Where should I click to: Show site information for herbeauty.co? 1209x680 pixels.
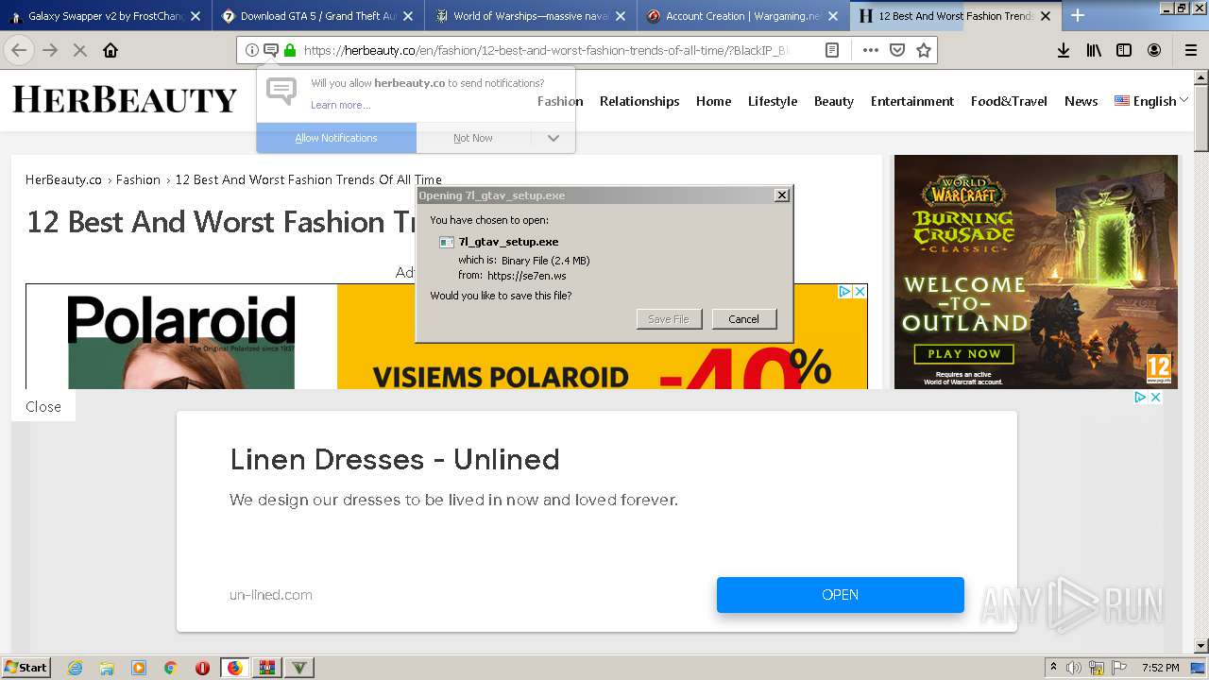point(252,50)
